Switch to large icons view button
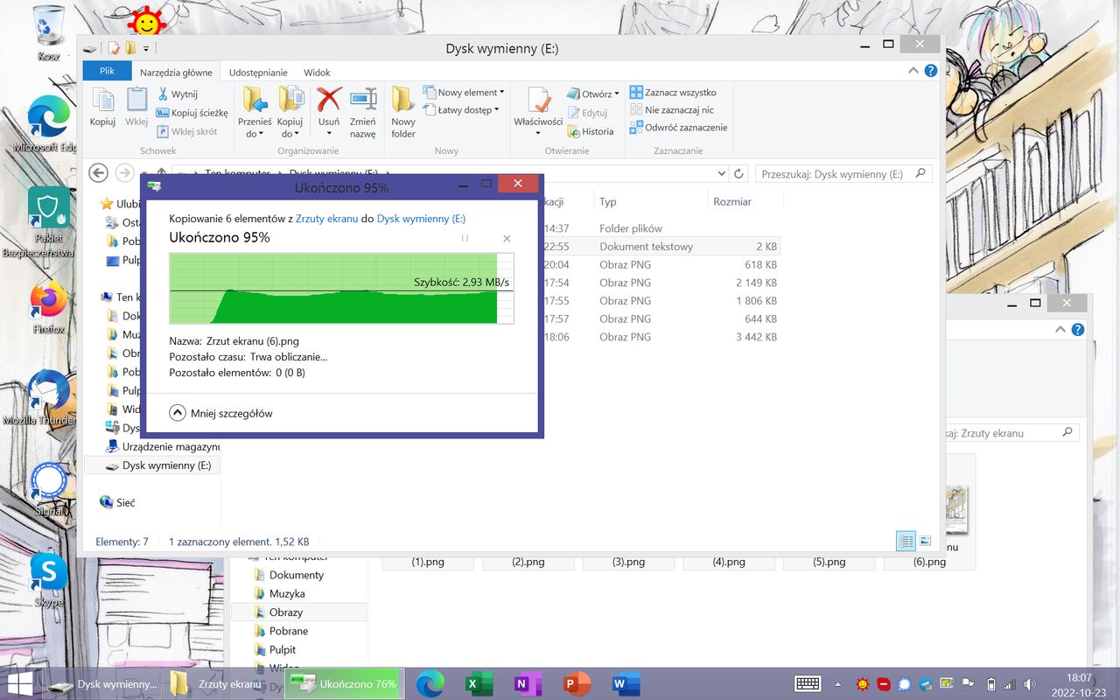Screen dimensions: 1120x700 click(x=925, y=541)
